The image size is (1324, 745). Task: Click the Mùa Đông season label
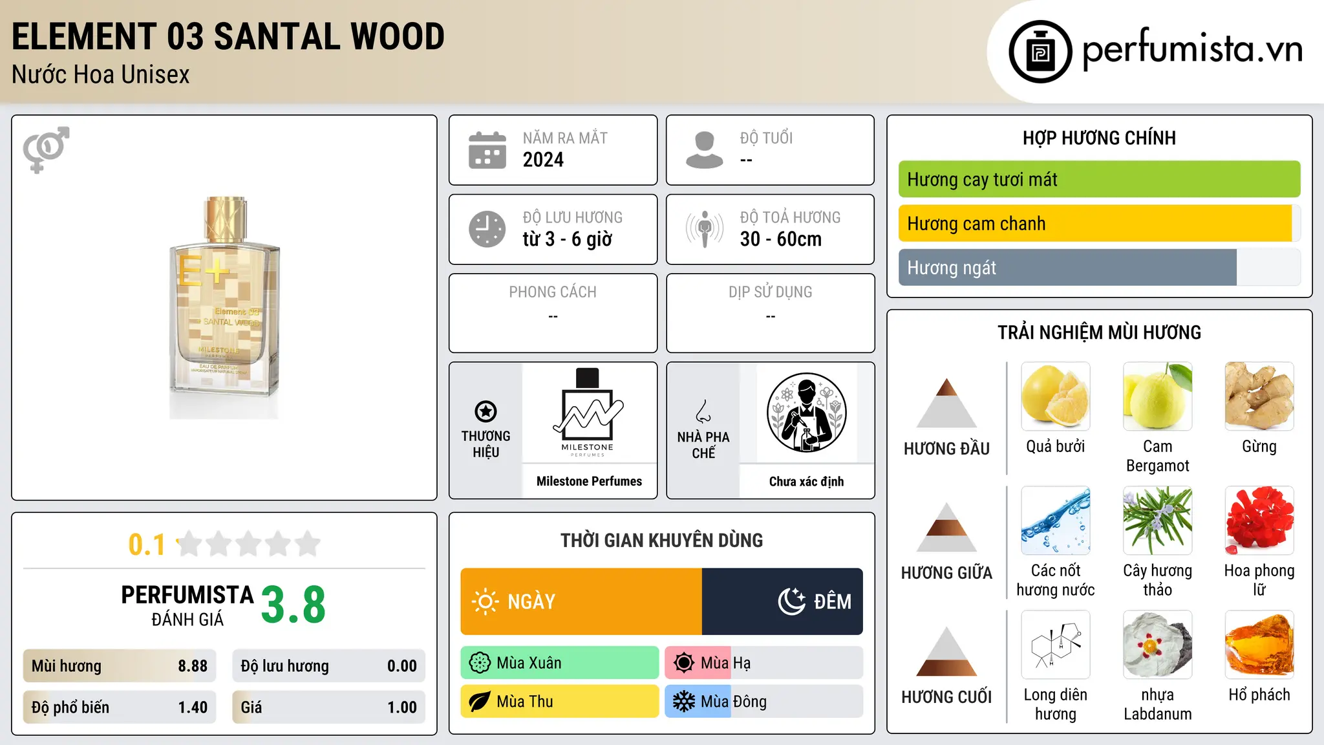[734, 702]
